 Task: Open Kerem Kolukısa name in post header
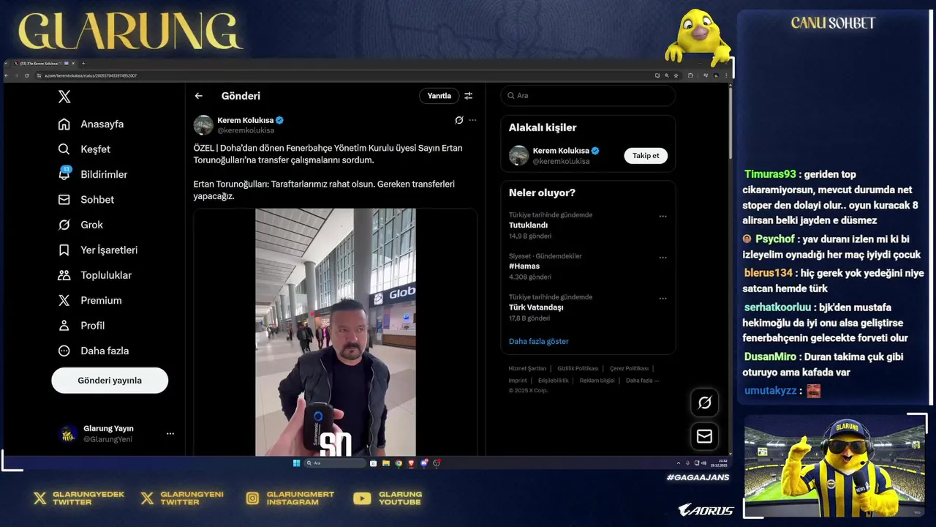tap(246, 120)
